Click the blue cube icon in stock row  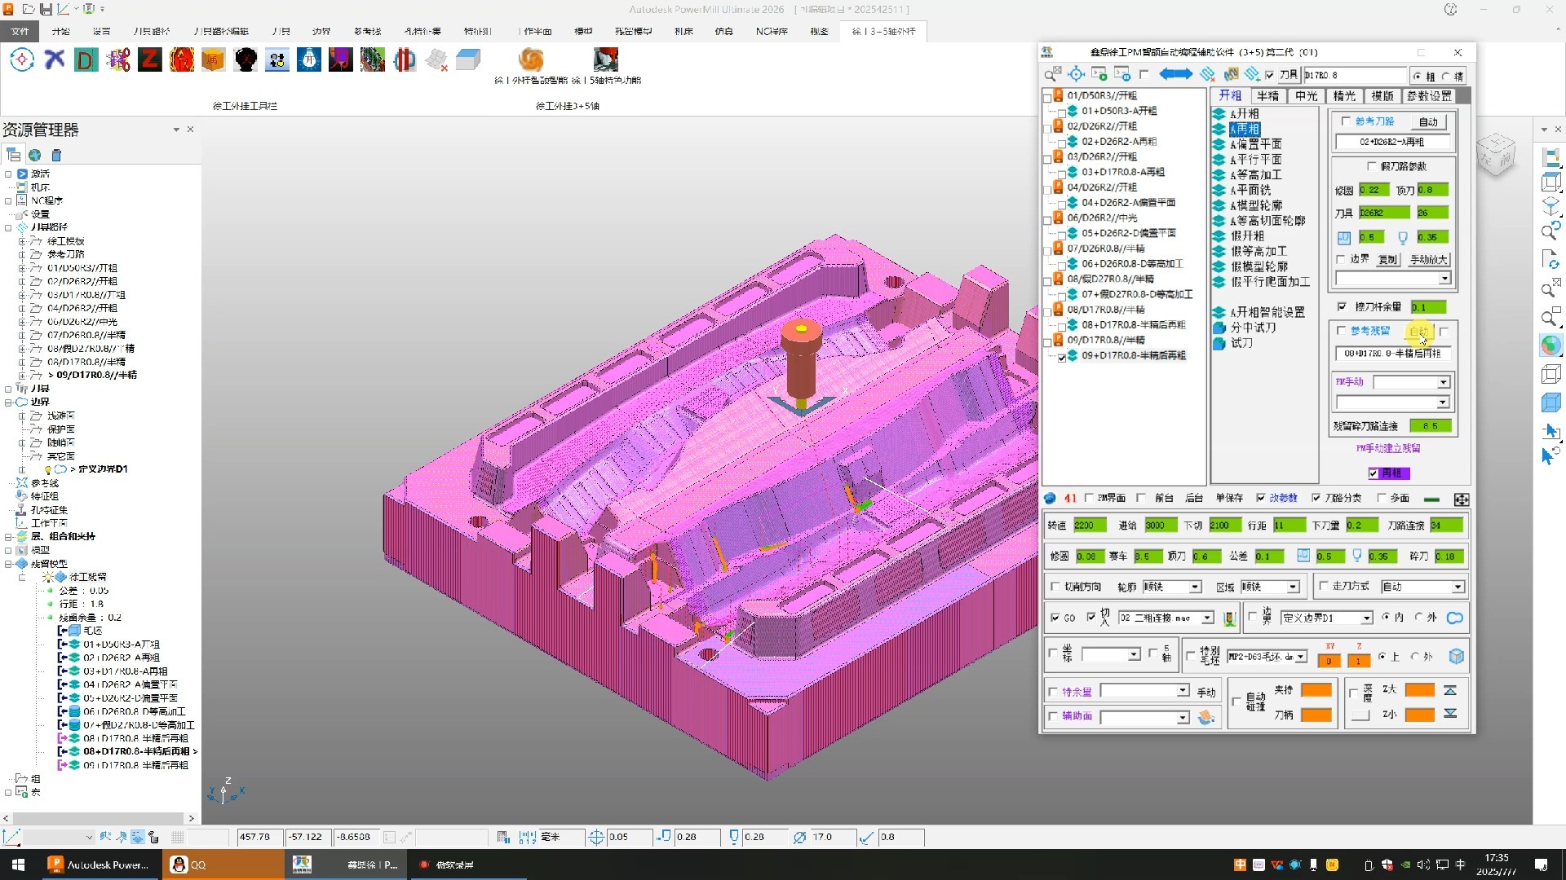click(x=1456, y=657)
